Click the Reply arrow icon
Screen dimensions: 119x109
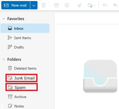coord(105,5)
